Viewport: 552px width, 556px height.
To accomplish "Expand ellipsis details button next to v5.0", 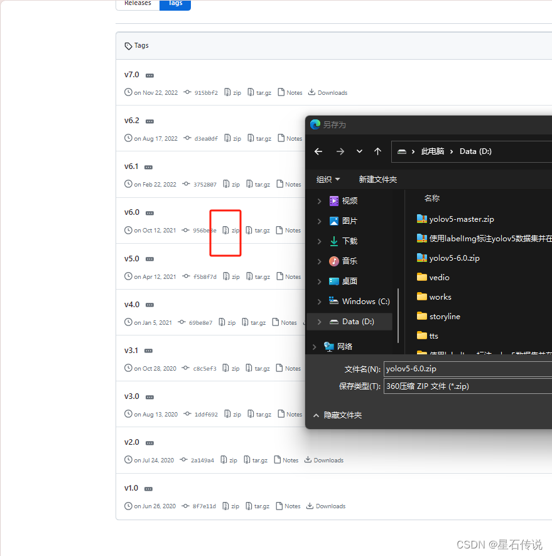I will coord(149,259).
